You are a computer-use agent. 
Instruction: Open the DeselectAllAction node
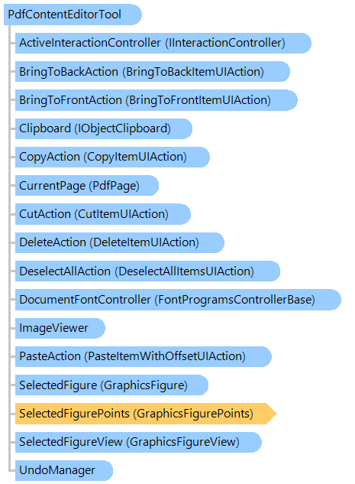coord(147,271)
